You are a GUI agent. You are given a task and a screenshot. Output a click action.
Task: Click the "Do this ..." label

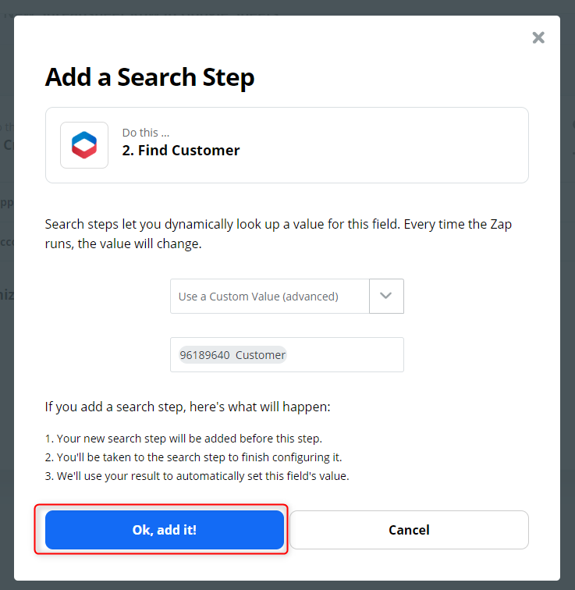pyautogui.click(x=146, y=133)
